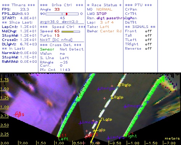Select the Lmcgtp blue cross marker
Screen dimensions: 181x145
point(80,123)
